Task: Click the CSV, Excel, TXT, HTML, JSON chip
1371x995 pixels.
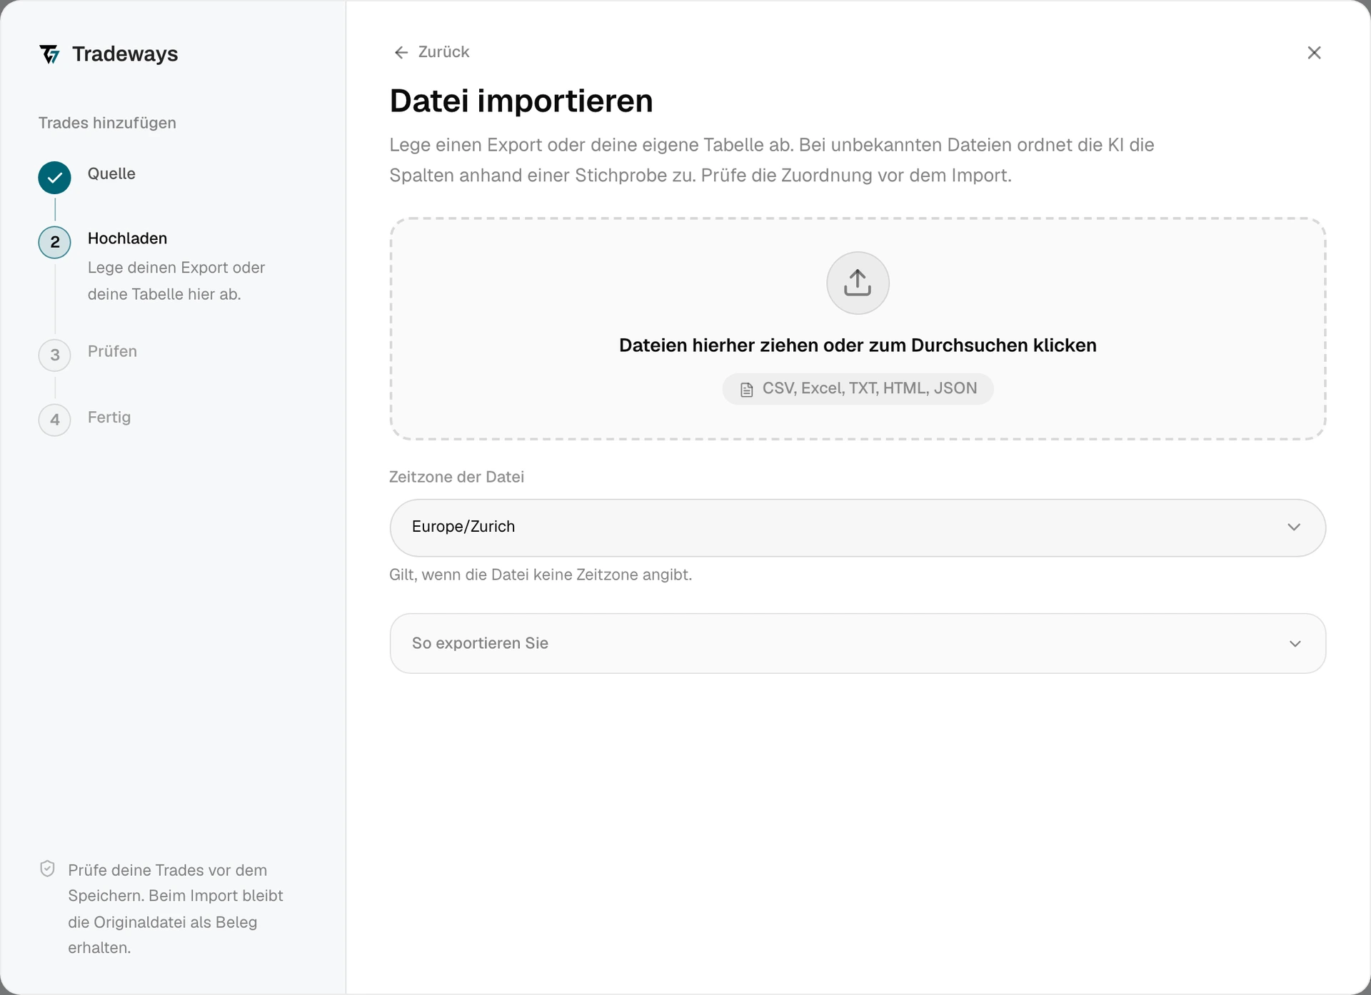Action: pos(858,389)
